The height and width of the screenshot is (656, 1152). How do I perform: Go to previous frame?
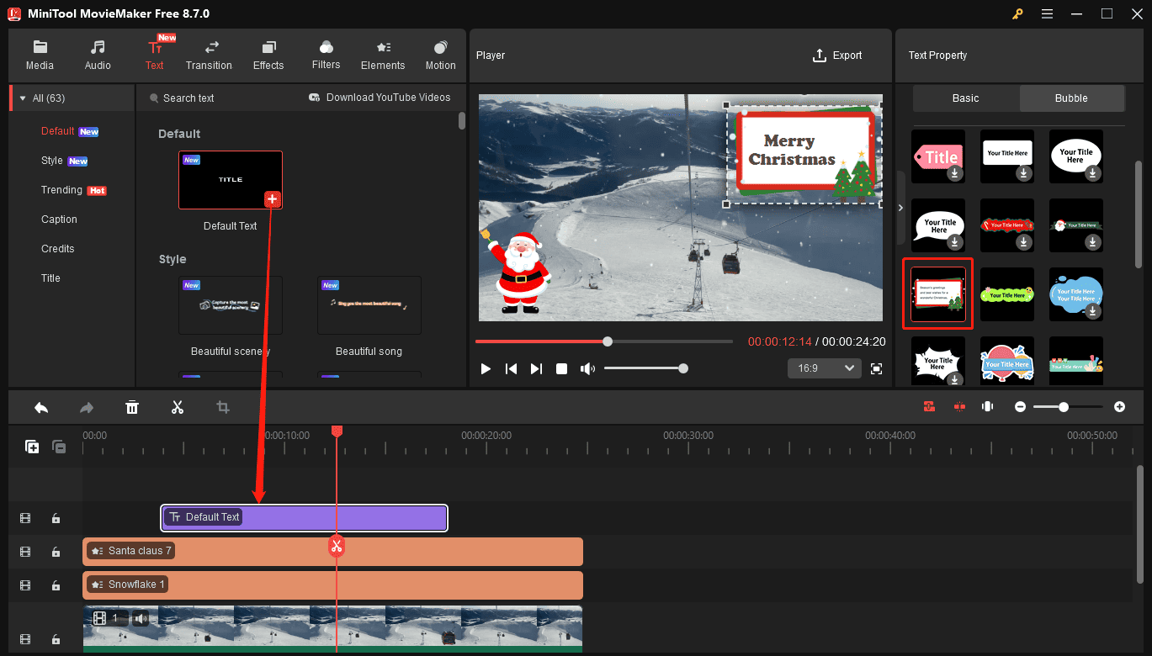coord(511,368)
